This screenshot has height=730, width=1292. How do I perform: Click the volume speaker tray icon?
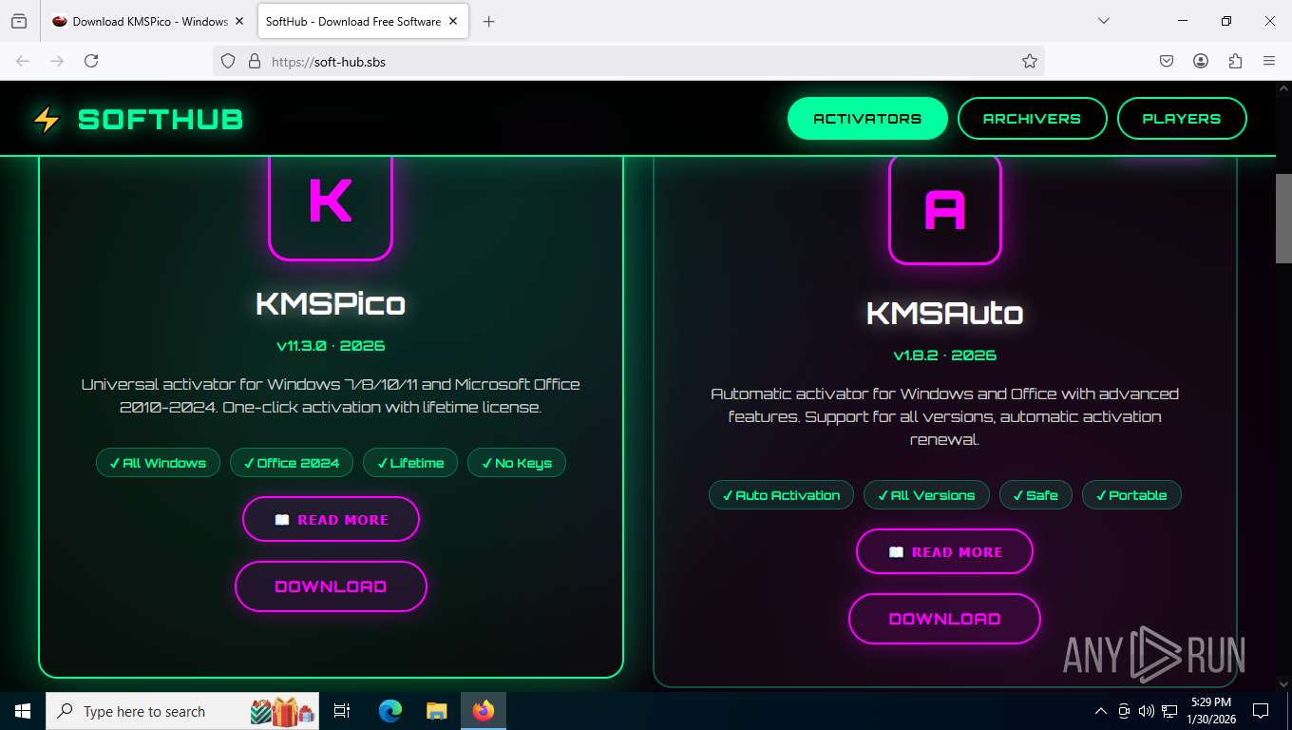click(x=1147, y=711)
